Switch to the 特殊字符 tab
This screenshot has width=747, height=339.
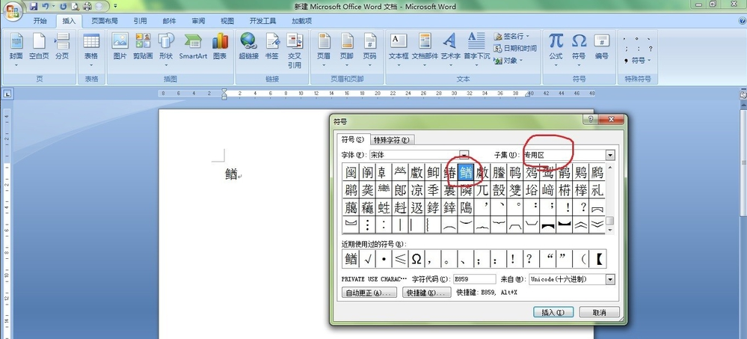point(392,140)
